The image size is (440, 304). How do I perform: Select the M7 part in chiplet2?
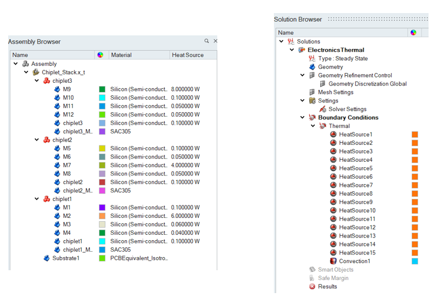coord(67,165)
